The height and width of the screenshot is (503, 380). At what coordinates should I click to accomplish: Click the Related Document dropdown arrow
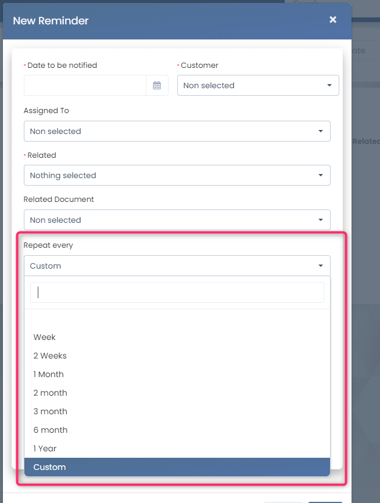tap(321, 220)
